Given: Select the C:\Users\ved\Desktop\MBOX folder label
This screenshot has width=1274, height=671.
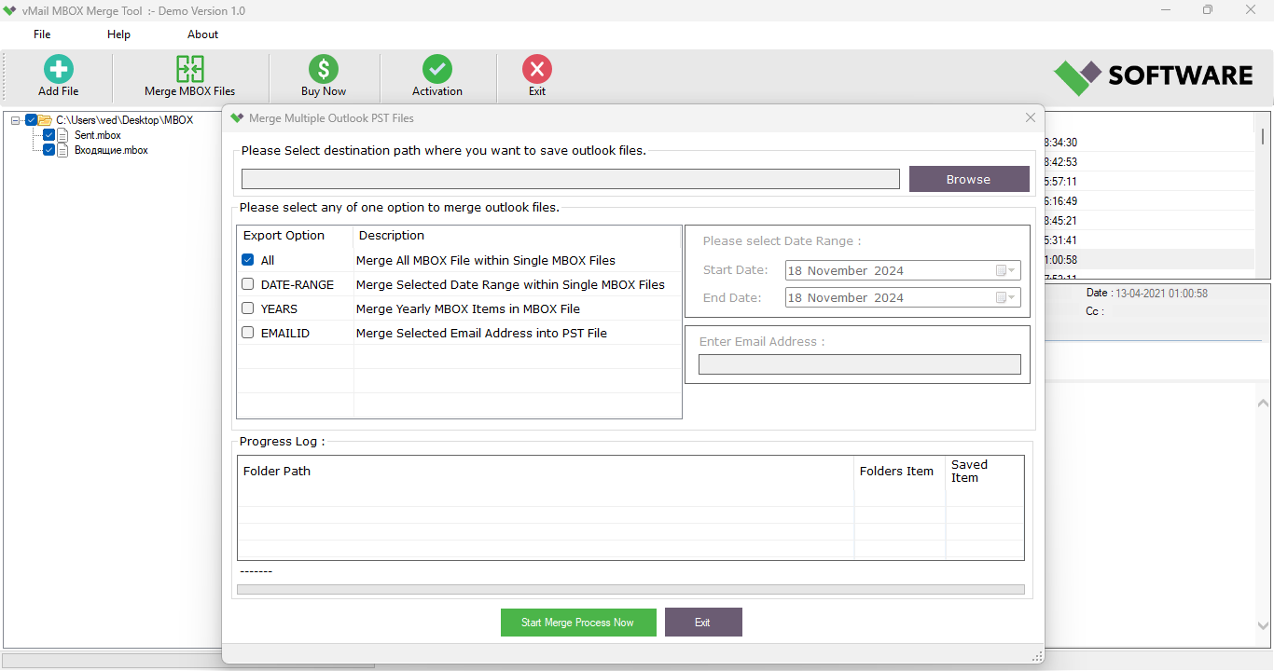Looking at the screenshot, I should coord(125,120).
